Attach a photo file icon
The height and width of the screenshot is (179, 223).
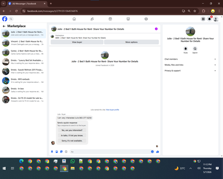57,152
